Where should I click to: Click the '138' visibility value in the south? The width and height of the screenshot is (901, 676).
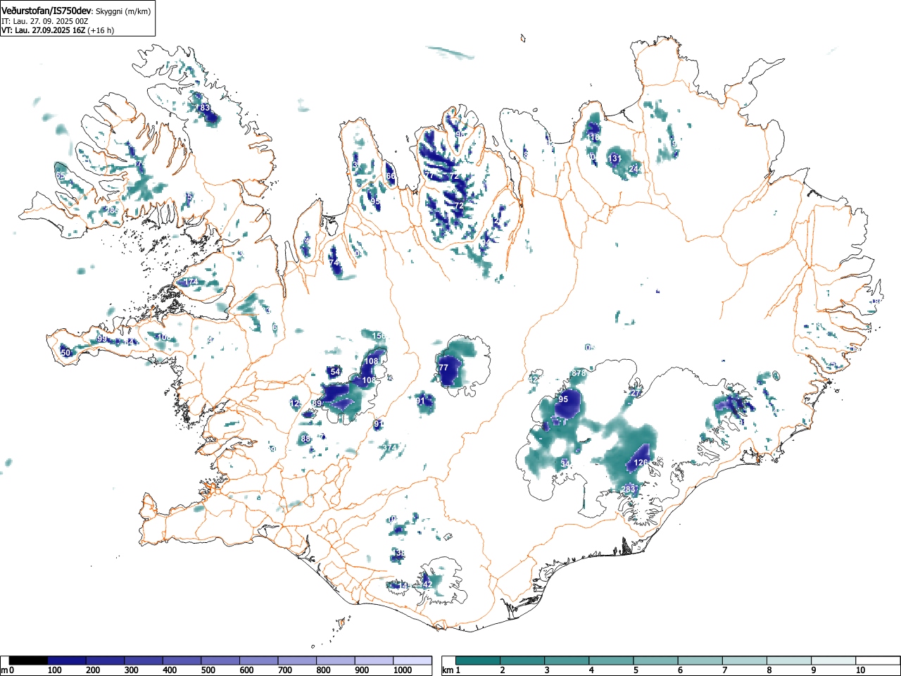click(398, 553)
